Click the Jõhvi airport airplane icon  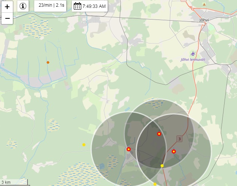(x=193, y=54)
